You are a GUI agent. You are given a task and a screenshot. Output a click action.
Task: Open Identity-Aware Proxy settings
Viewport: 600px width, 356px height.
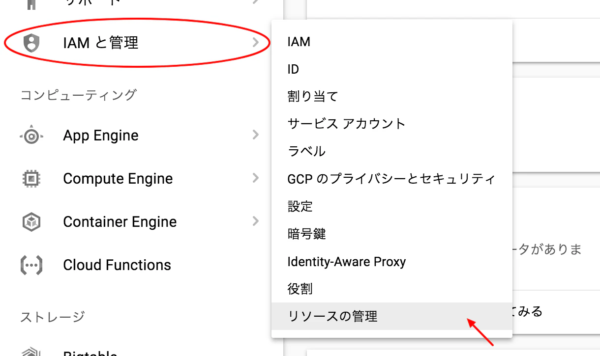347,261
